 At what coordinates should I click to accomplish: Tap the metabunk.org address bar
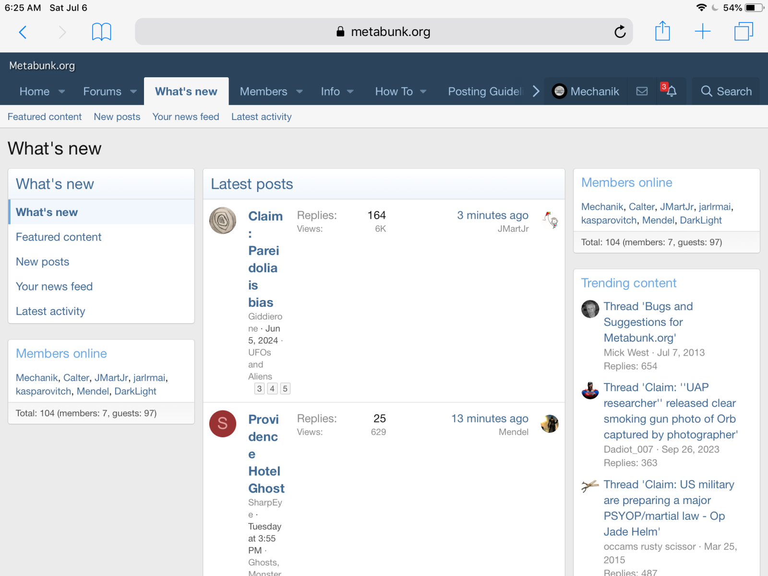[x=383, y=32]
